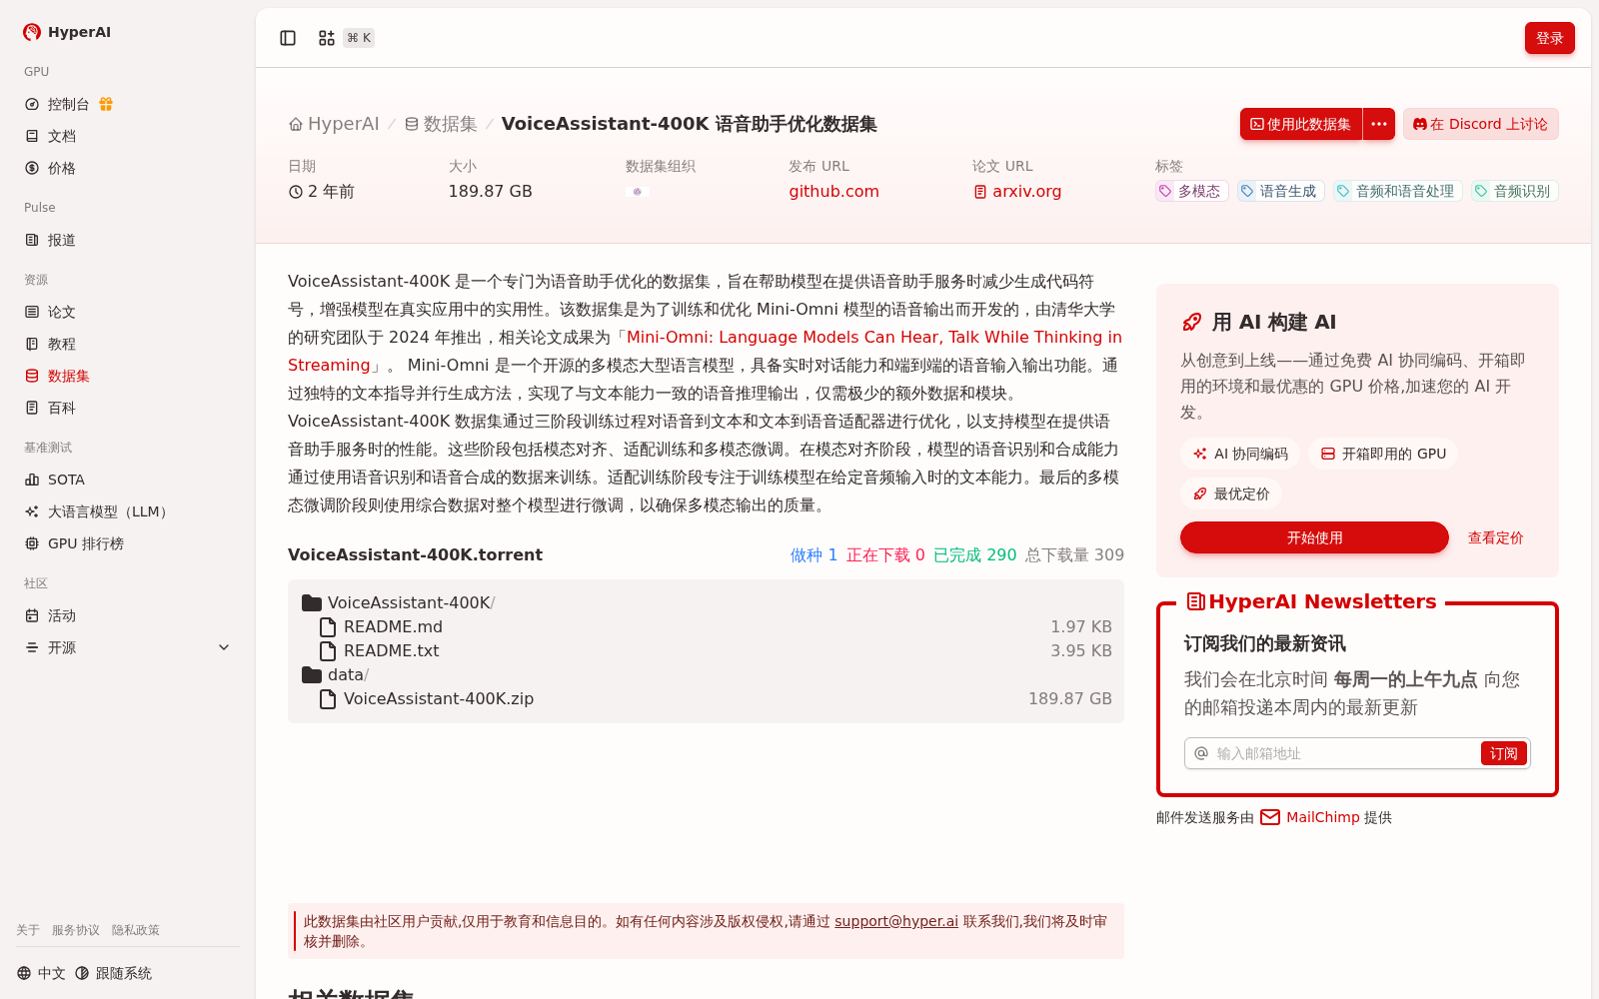The image size is (1599, 999).
Task: Click the gift icon next to 控制台
Action: tap(106, 104)
